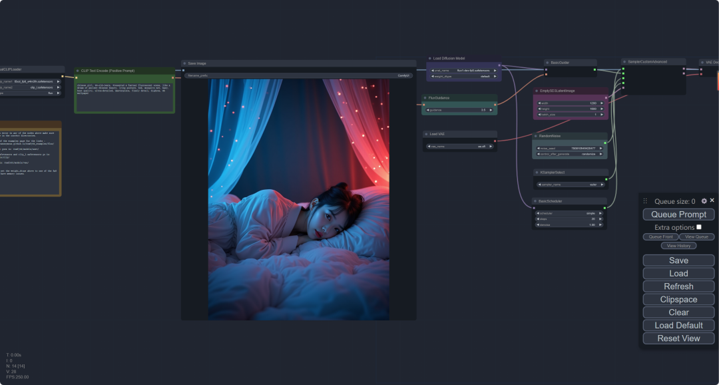Click the Queue size: 0 text

click(x=674, y=201)
